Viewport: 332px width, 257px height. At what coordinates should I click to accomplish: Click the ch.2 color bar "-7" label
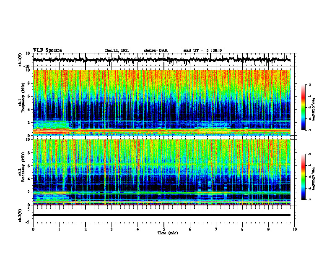(309, 199)
